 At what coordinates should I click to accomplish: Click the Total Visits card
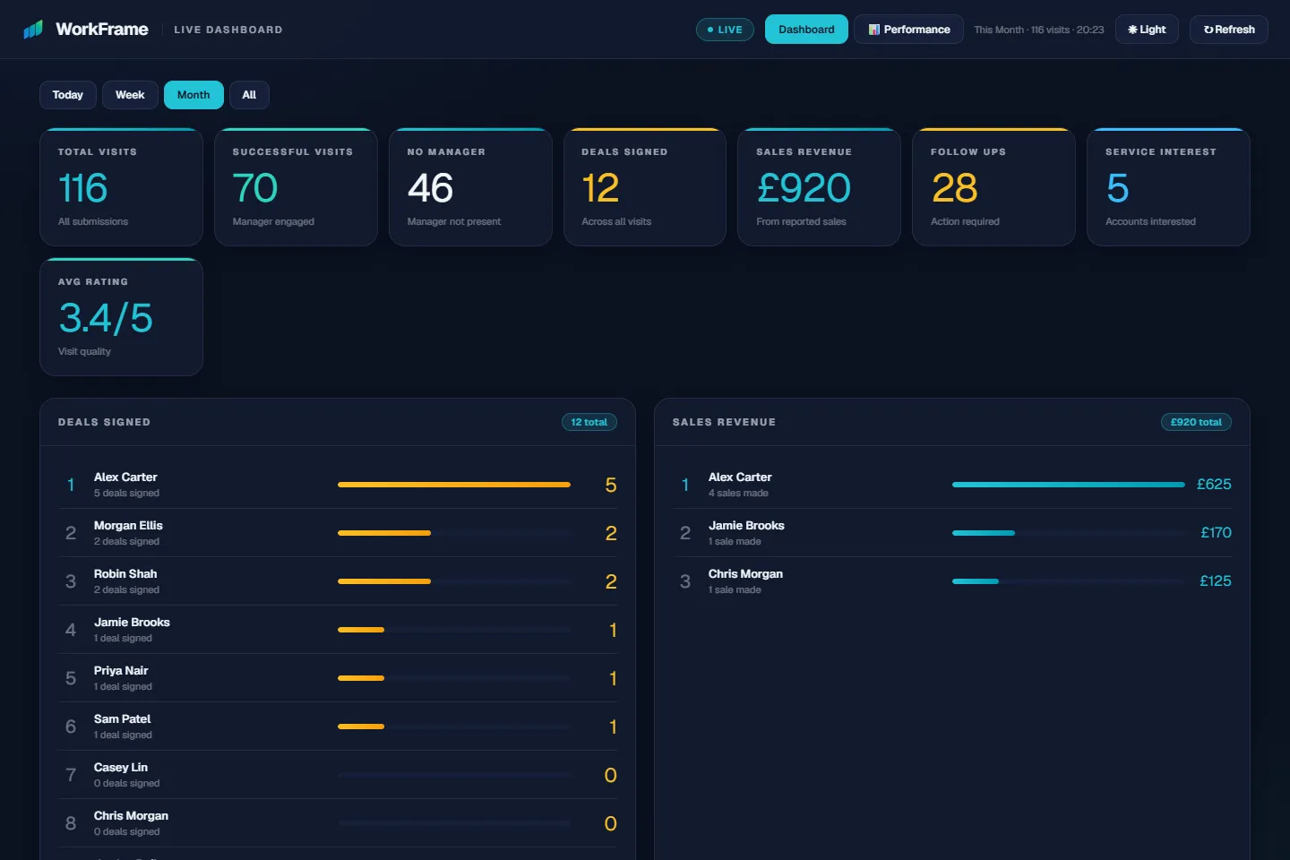click(121, 187)
